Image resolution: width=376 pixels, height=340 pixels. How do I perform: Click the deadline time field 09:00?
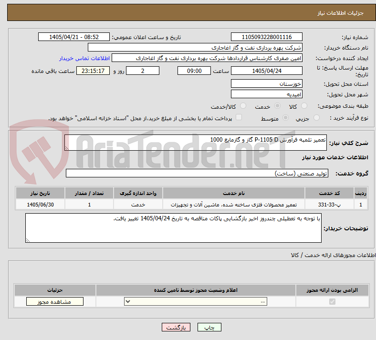coord(194,71)
